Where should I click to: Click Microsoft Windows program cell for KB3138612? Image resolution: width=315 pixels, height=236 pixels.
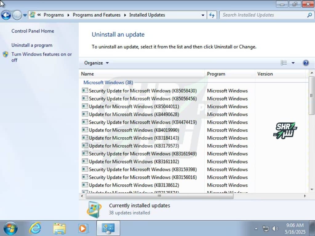pyautogui.click(x=227, y=185)
